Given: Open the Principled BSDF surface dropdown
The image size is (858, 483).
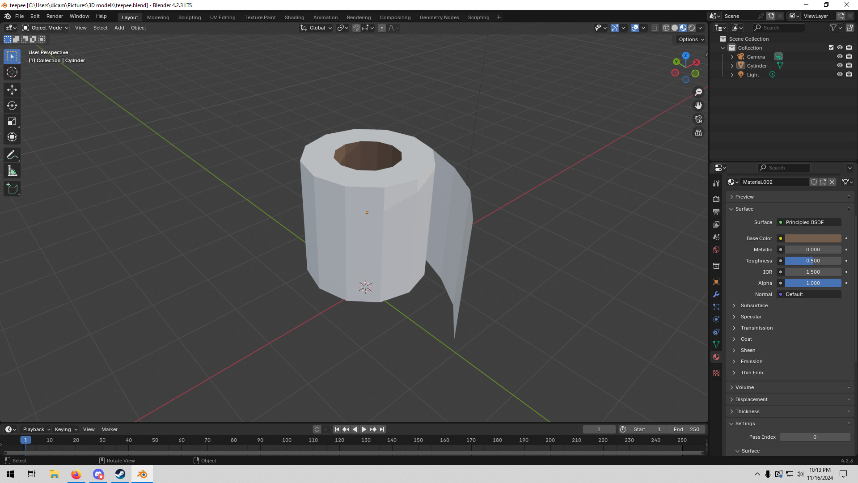Looking at the screenshot, I should click(x=809, y=222).
